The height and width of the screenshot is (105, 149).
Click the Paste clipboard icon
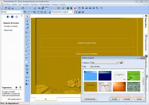tap(23, 8)
